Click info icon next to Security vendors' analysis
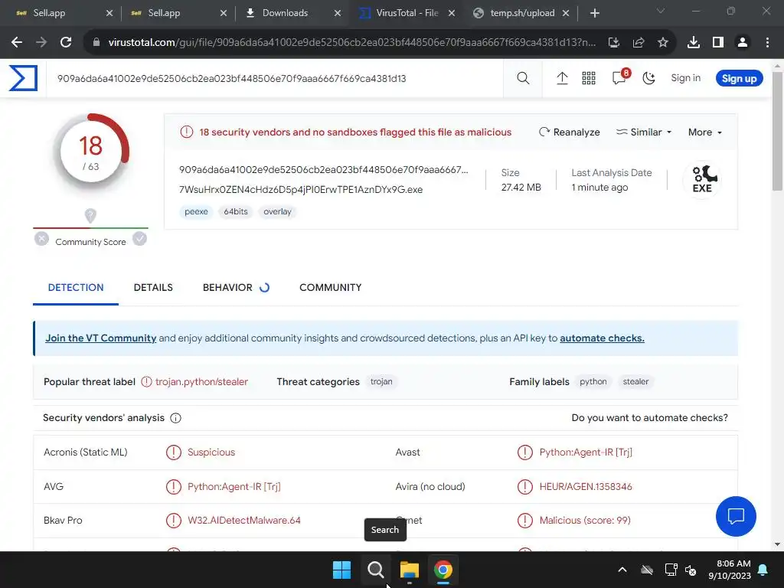The width and height of the screenshot is (784, 588). coord(175,418)
